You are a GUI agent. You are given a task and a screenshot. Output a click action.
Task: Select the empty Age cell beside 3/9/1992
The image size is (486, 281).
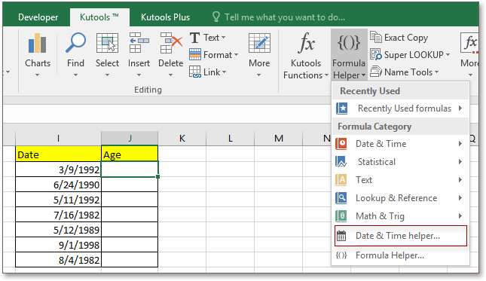coord(130,170)
